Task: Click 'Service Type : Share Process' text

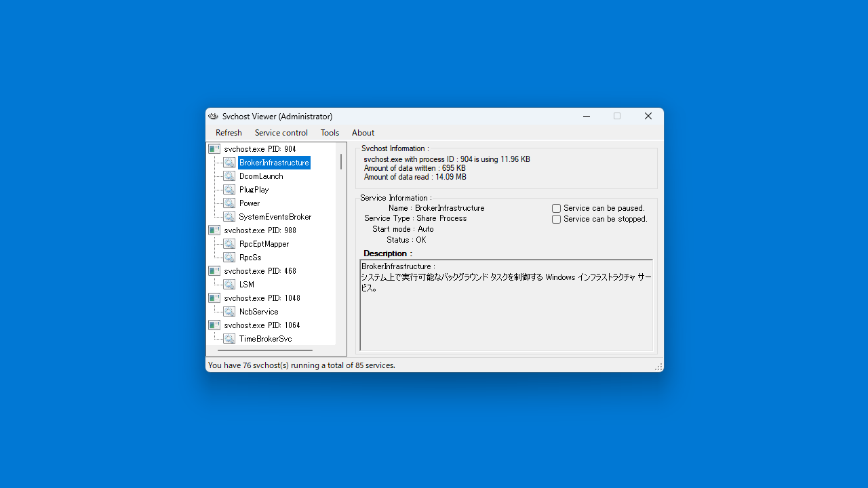Action: 415,218
